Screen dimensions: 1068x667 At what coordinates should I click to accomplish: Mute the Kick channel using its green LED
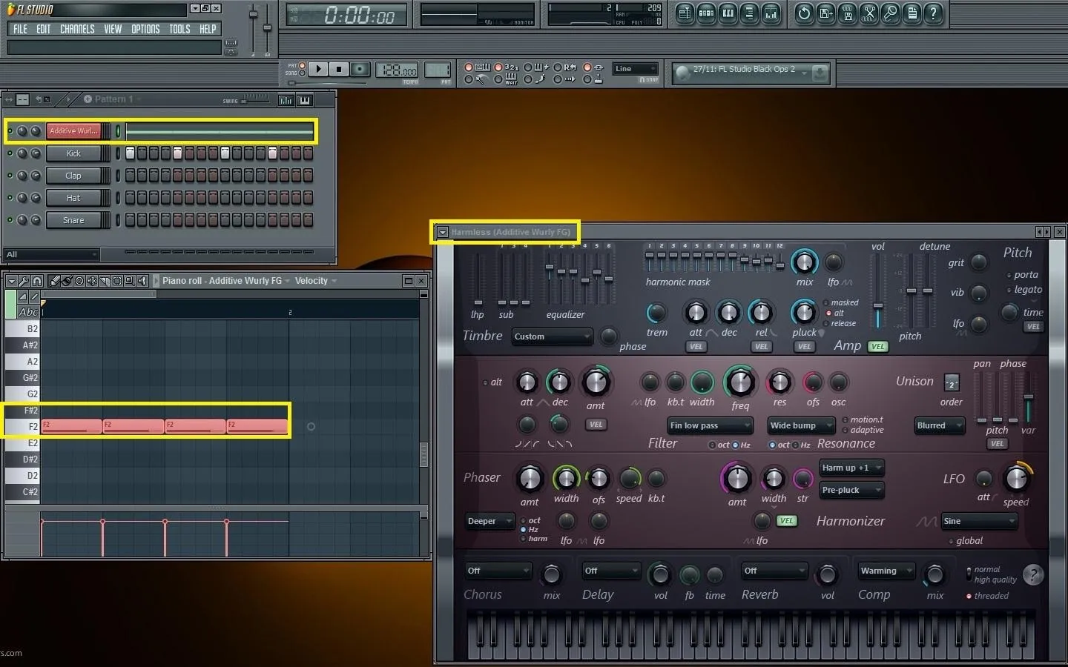click(10, 153)
